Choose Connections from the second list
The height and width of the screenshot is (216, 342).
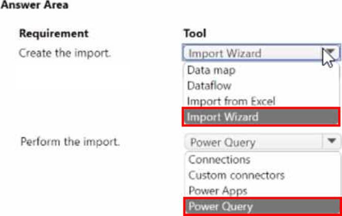pyautogui.click(x=219, y=160)
